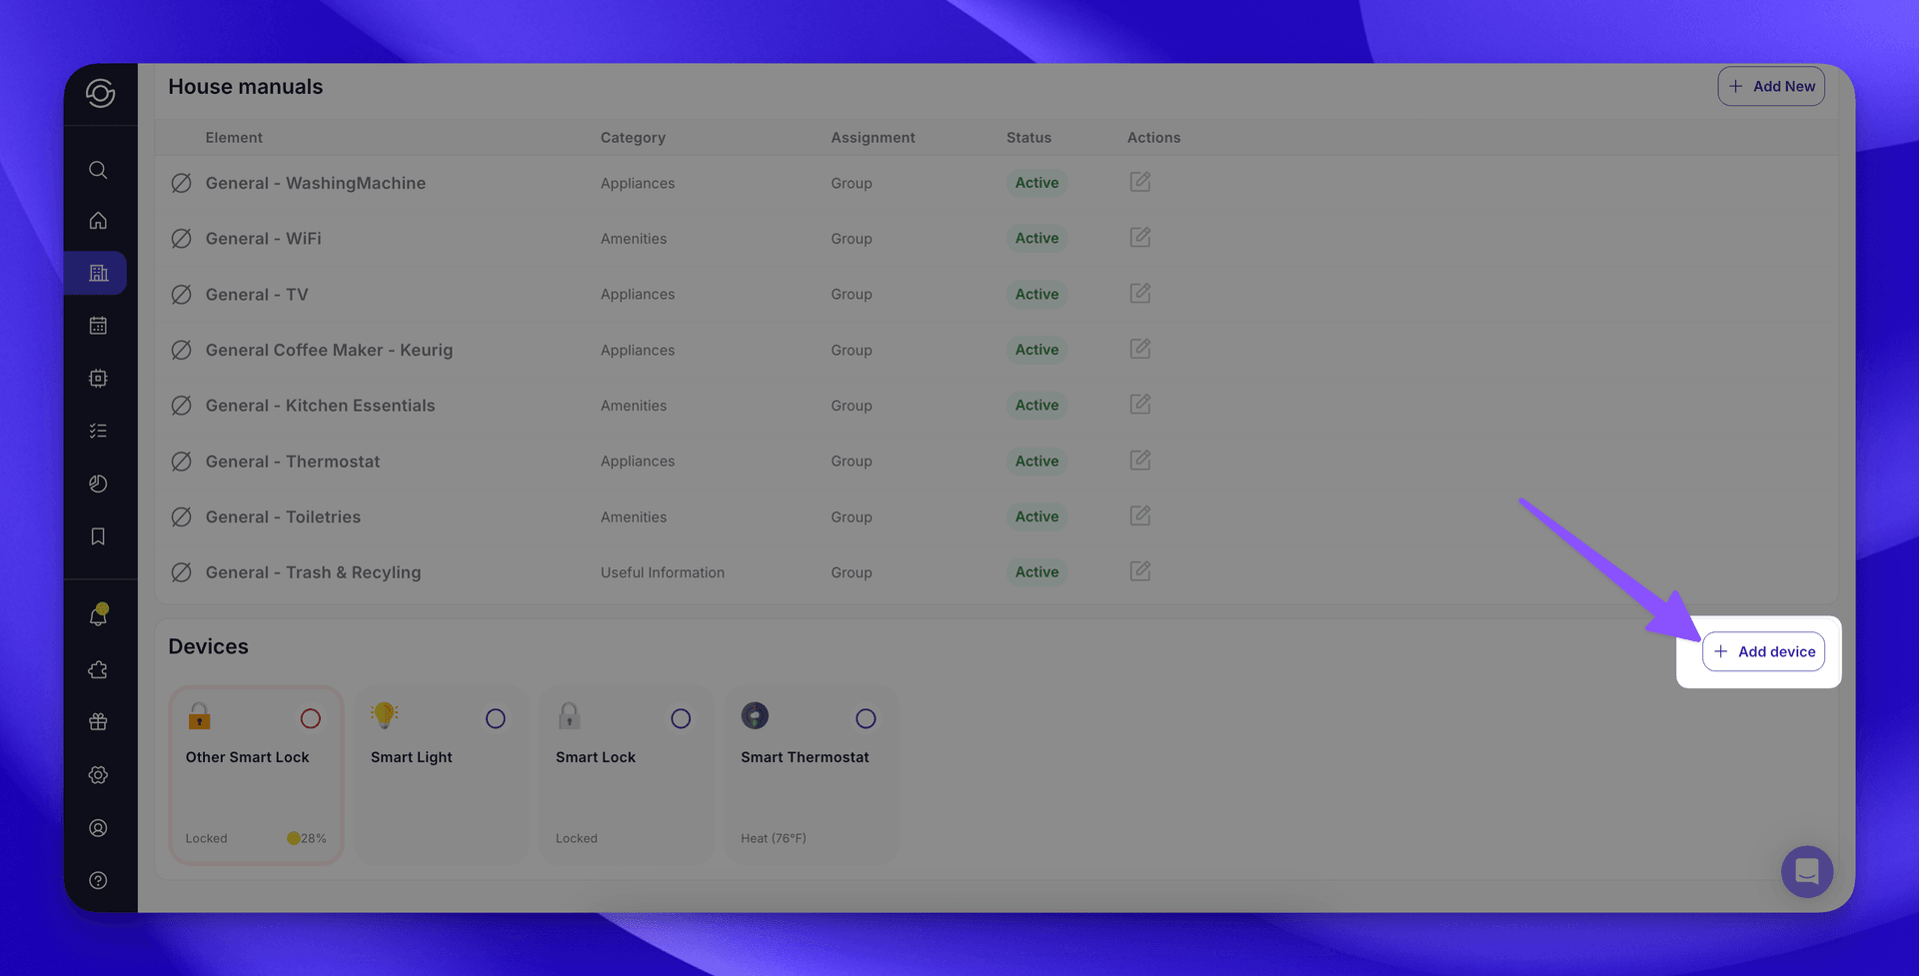Edit the General - WiFi manual
The width and height of the screenshot is (1919, 976).
1139,238
